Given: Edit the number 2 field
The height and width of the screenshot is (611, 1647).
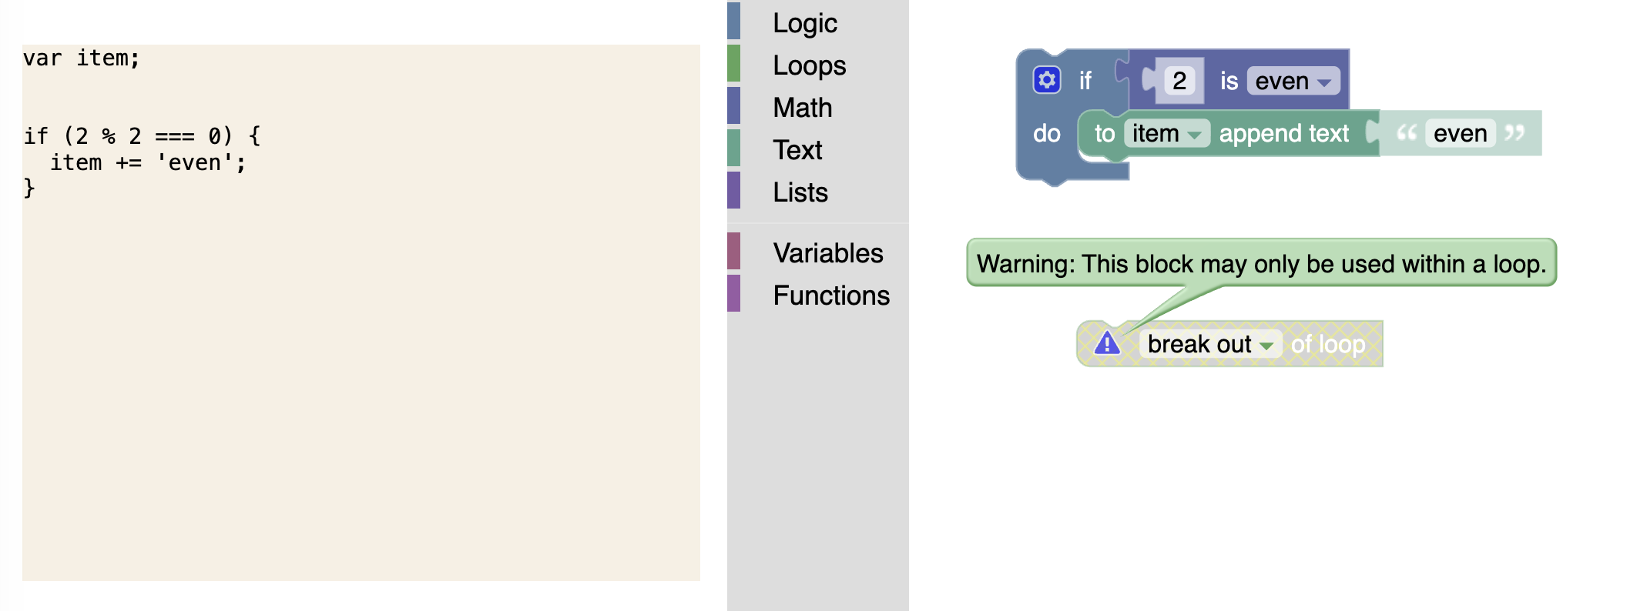Looking at the screenshot, I should click(1179, 81).
